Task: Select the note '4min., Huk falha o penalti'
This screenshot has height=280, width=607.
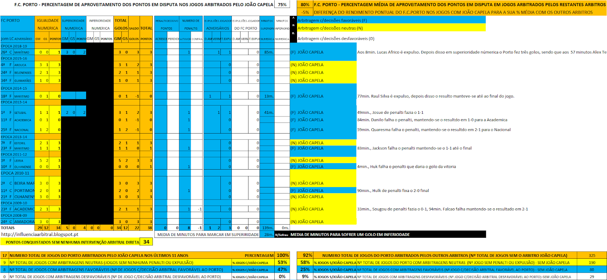Action: coord(406,167)
